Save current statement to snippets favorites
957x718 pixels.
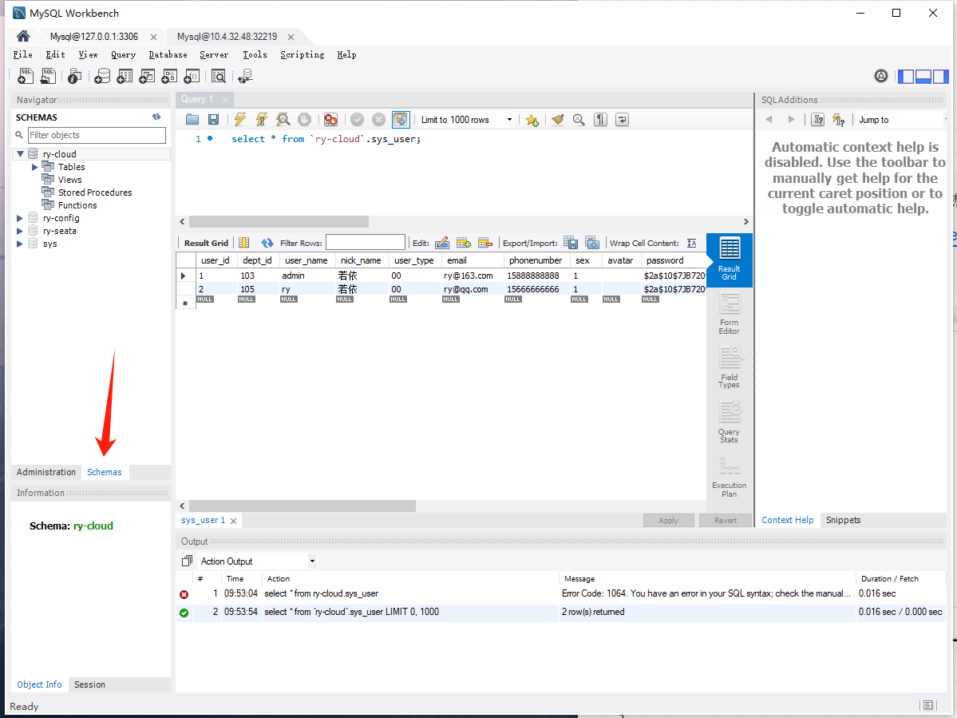pyautogui.click(x=532, y=120)
